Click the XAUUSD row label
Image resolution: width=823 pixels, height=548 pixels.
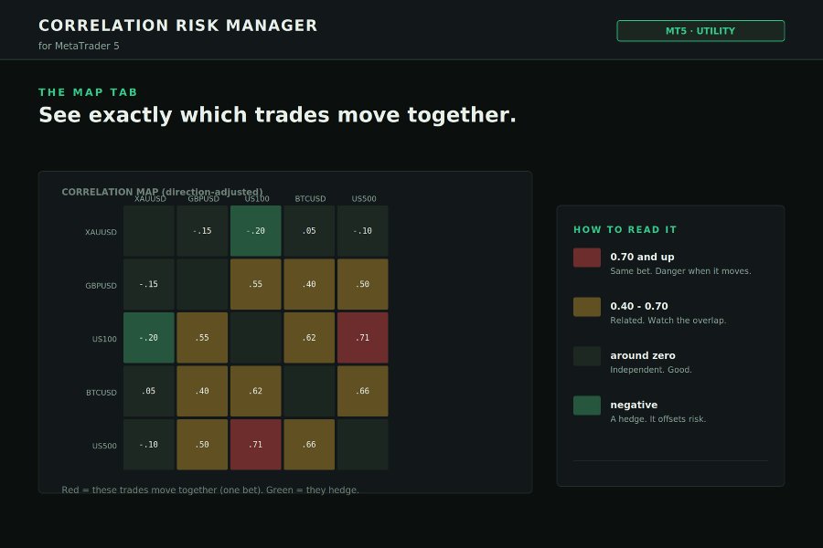[101, 232]
